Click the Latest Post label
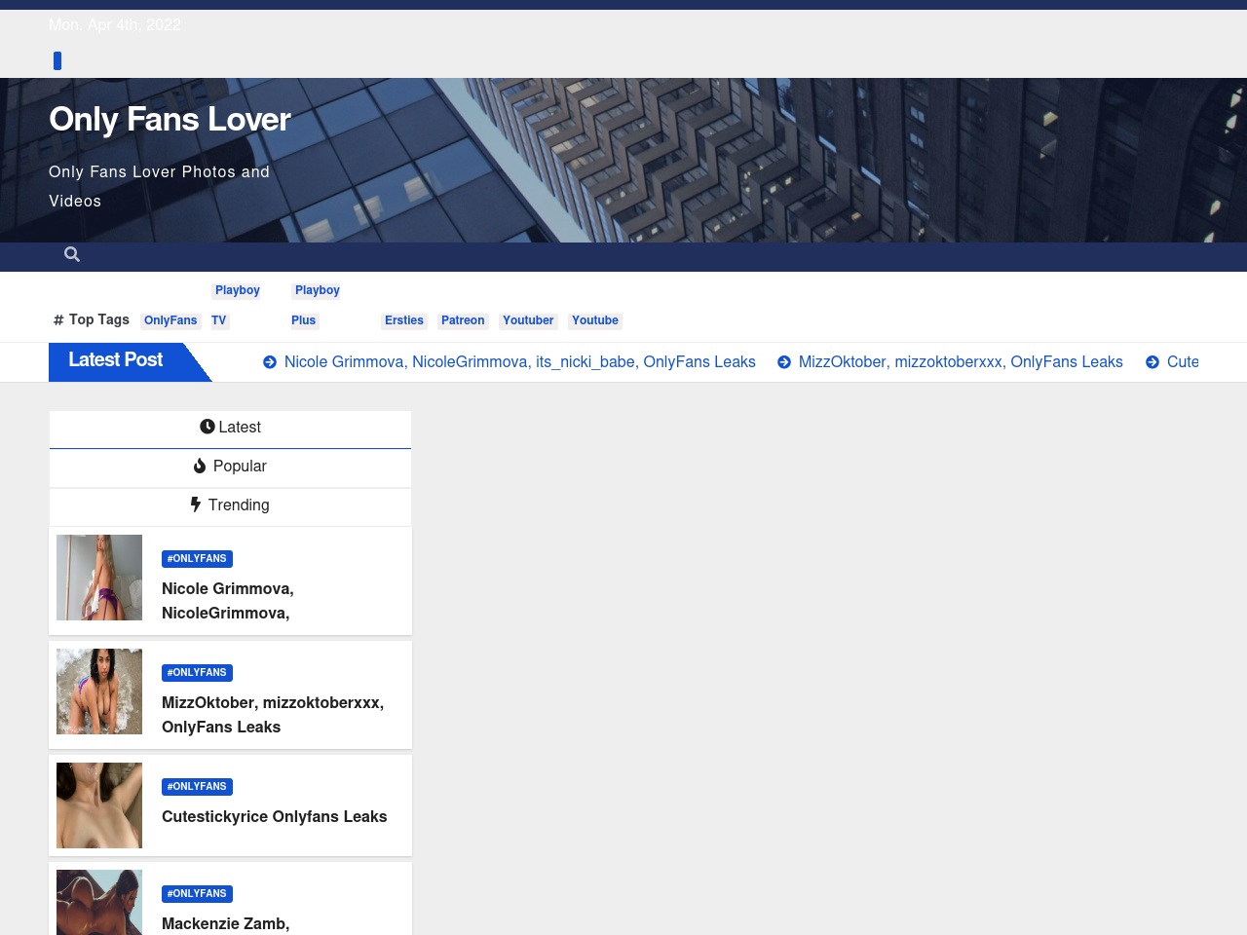This screenshot has width=1247, height=935. point(116,360)
